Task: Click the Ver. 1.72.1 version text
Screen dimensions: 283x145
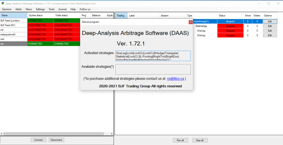Action: click(x=131, y=44)
